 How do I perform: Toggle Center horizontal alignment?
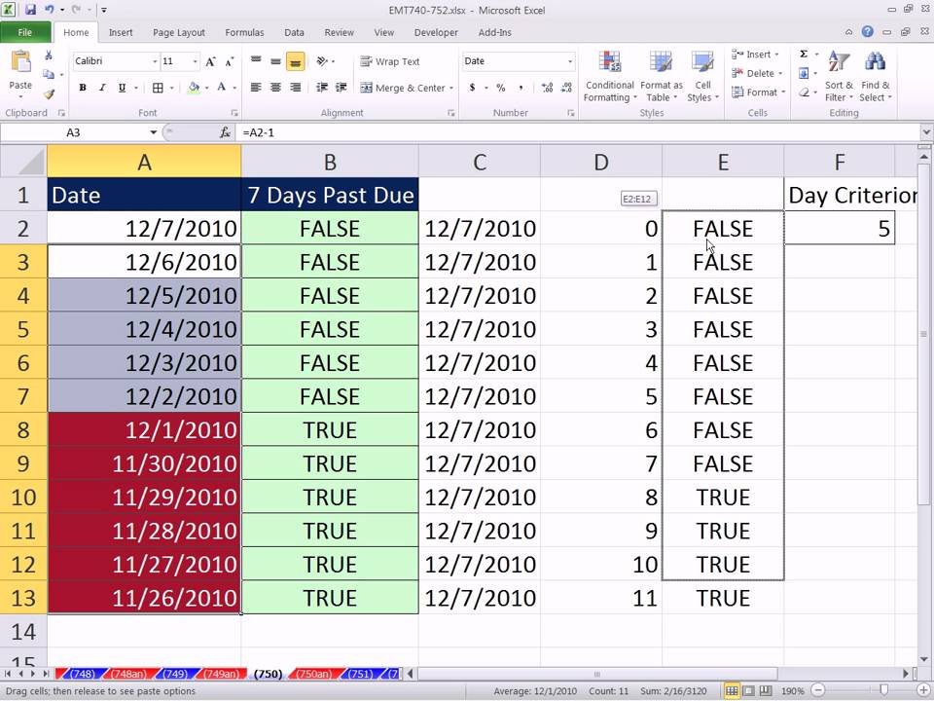[275, 88]
